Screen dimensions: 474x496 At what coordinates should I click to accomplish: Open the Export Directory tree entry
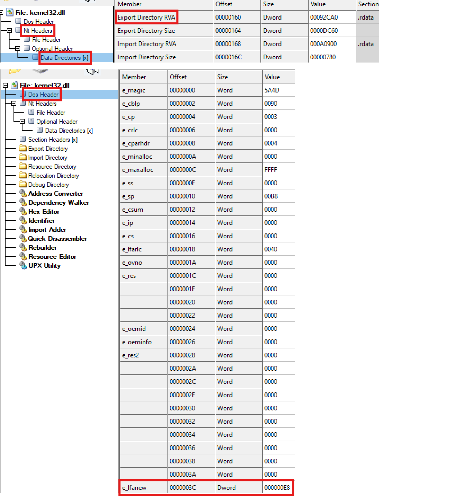(x=48, y=148)
